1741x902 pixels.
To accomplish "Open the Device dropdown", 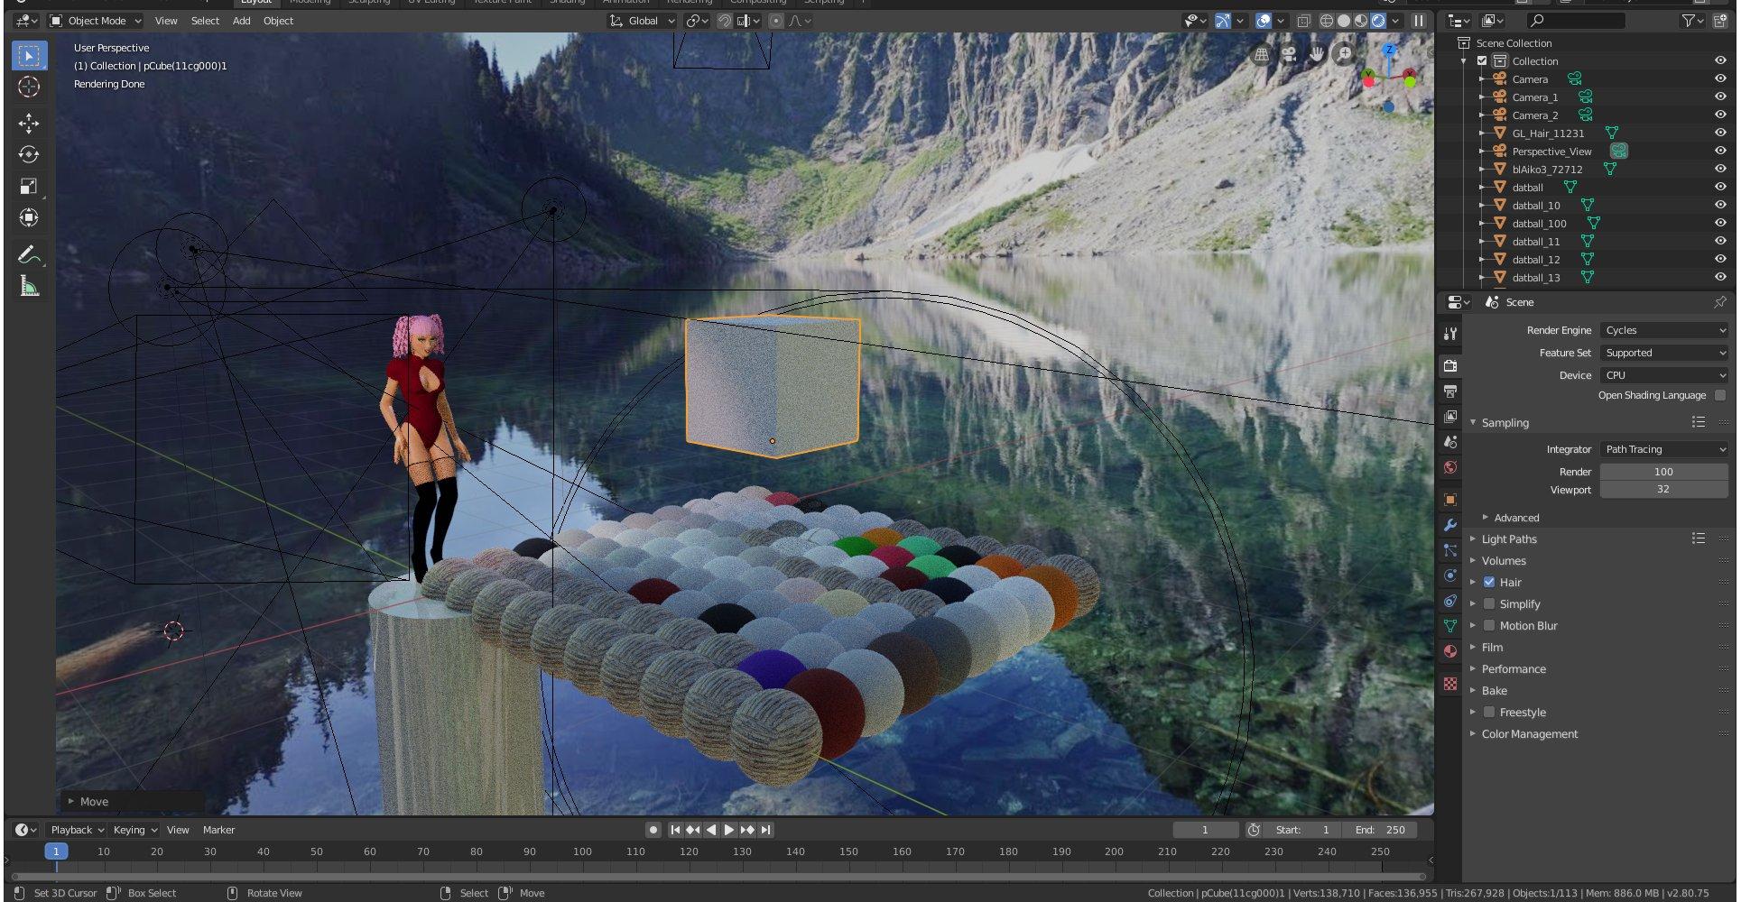I will click(x=1664, y=375).
